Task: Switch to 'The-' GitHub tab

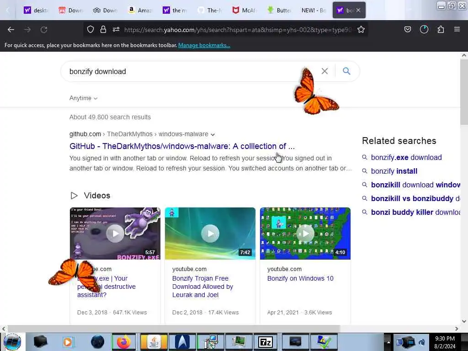Action: pyautogui.click(x=209, y=10)
